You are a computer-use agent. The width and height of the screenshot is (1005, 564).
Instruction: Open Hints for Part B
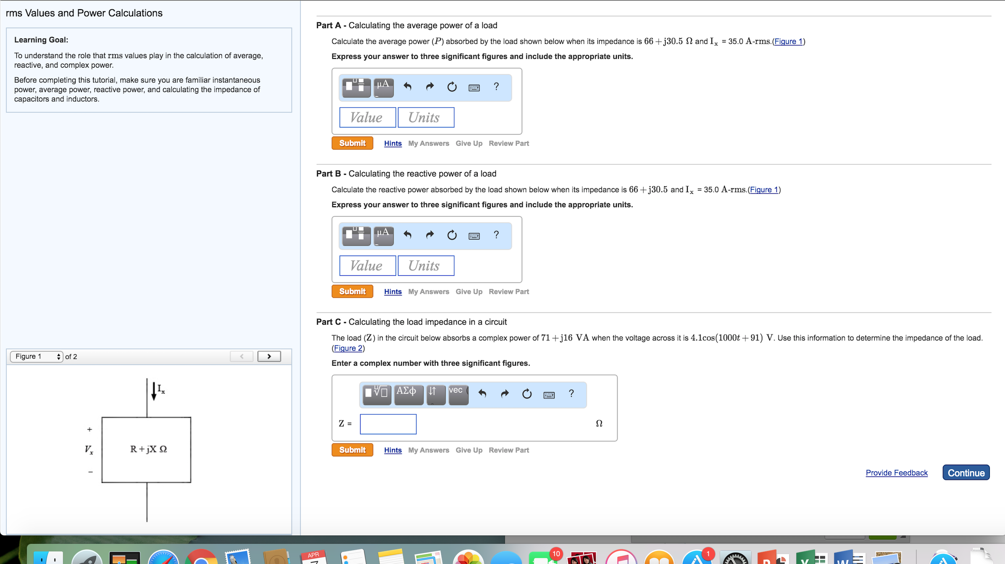click(392, 291)
